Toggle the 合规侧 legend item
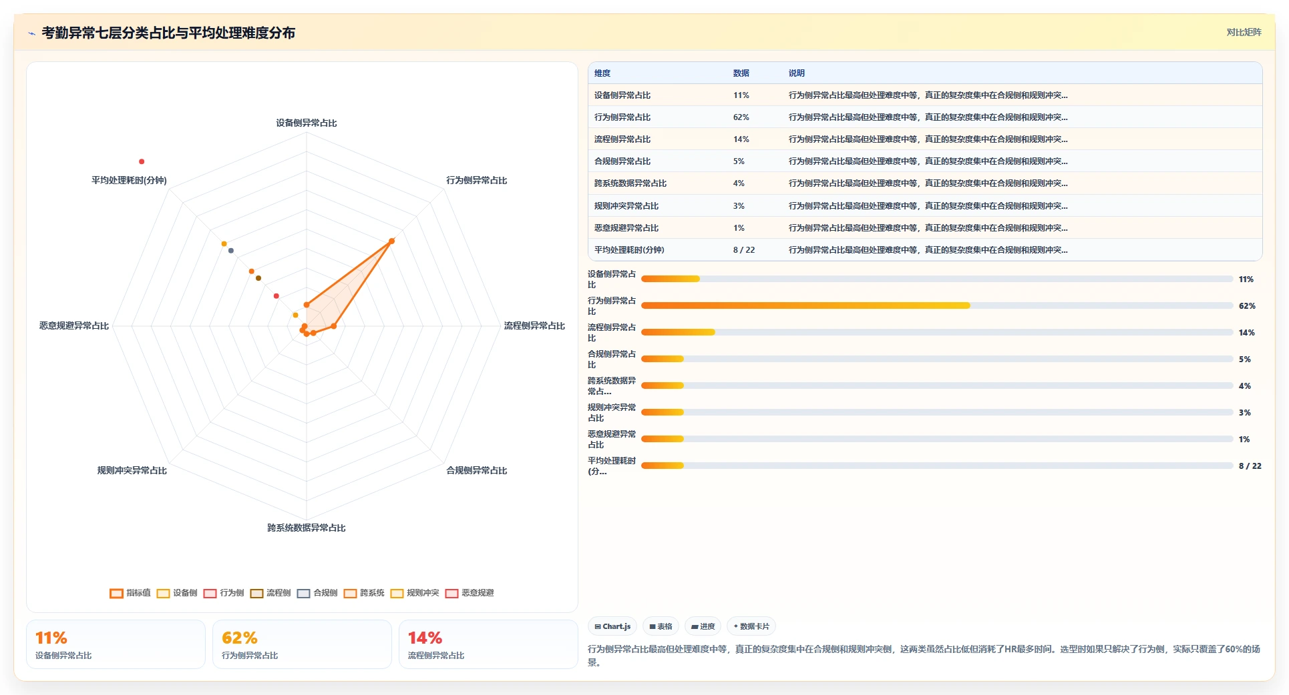The height and width of the screenshot is (695, 1289). click(317, 593)
